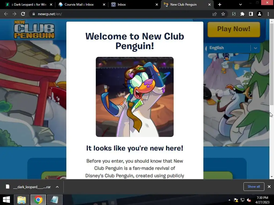Close the Courvix Mail tab

pos(104,5)
